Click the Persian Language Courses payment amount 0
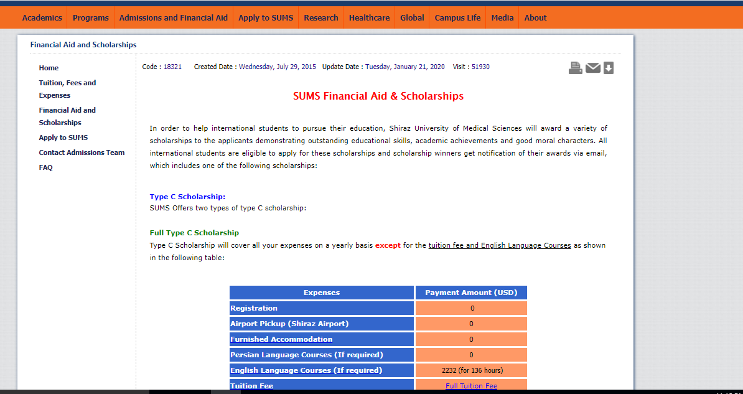The image size is (743, 394). point(472,355)
